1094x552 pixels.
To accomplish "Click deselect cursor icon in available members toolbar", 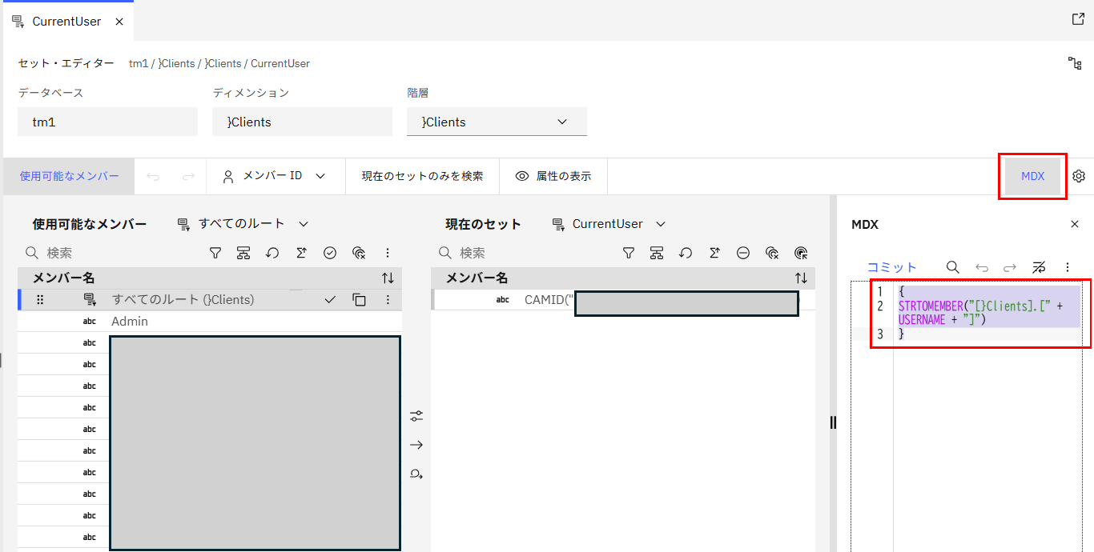I will click(359, 253).
